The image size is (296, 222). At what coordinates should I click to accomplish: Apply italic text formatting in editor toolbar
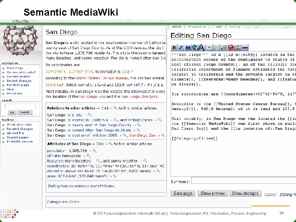(181, 48)
